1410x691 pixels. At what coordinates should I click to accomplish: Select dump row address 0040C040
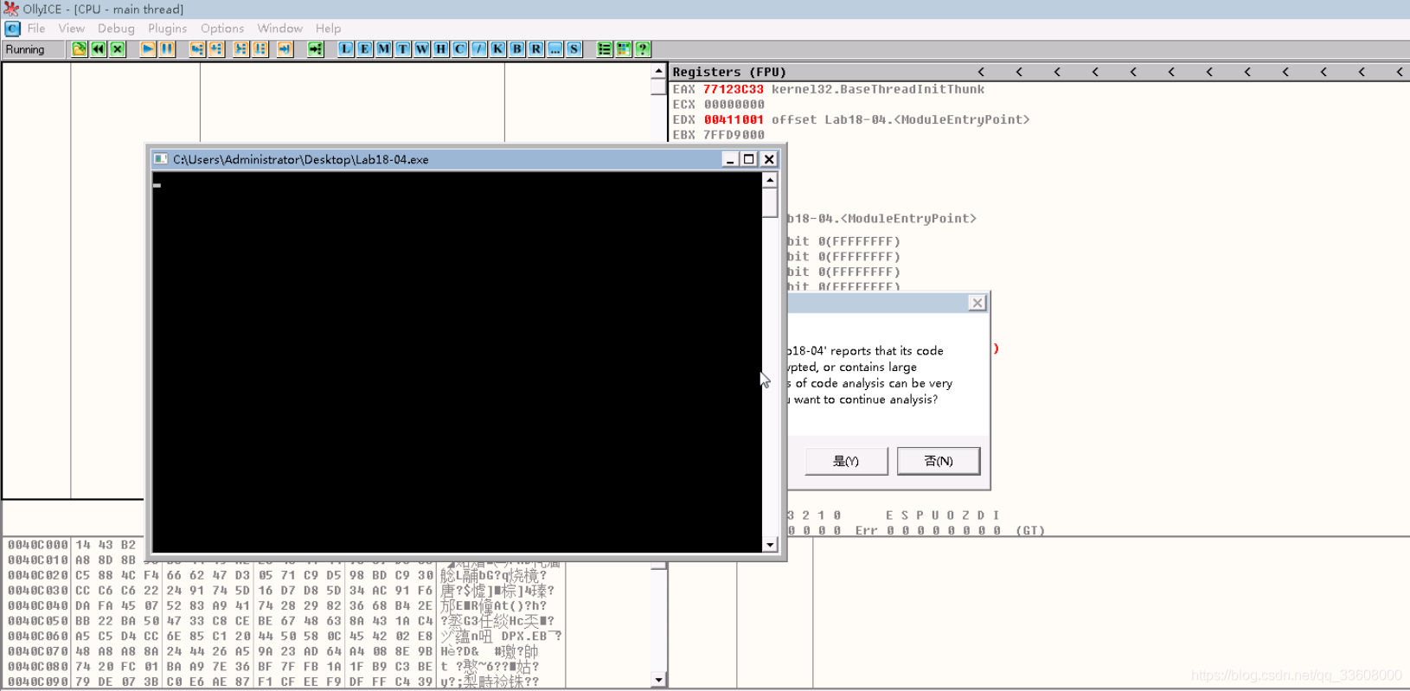38,606
